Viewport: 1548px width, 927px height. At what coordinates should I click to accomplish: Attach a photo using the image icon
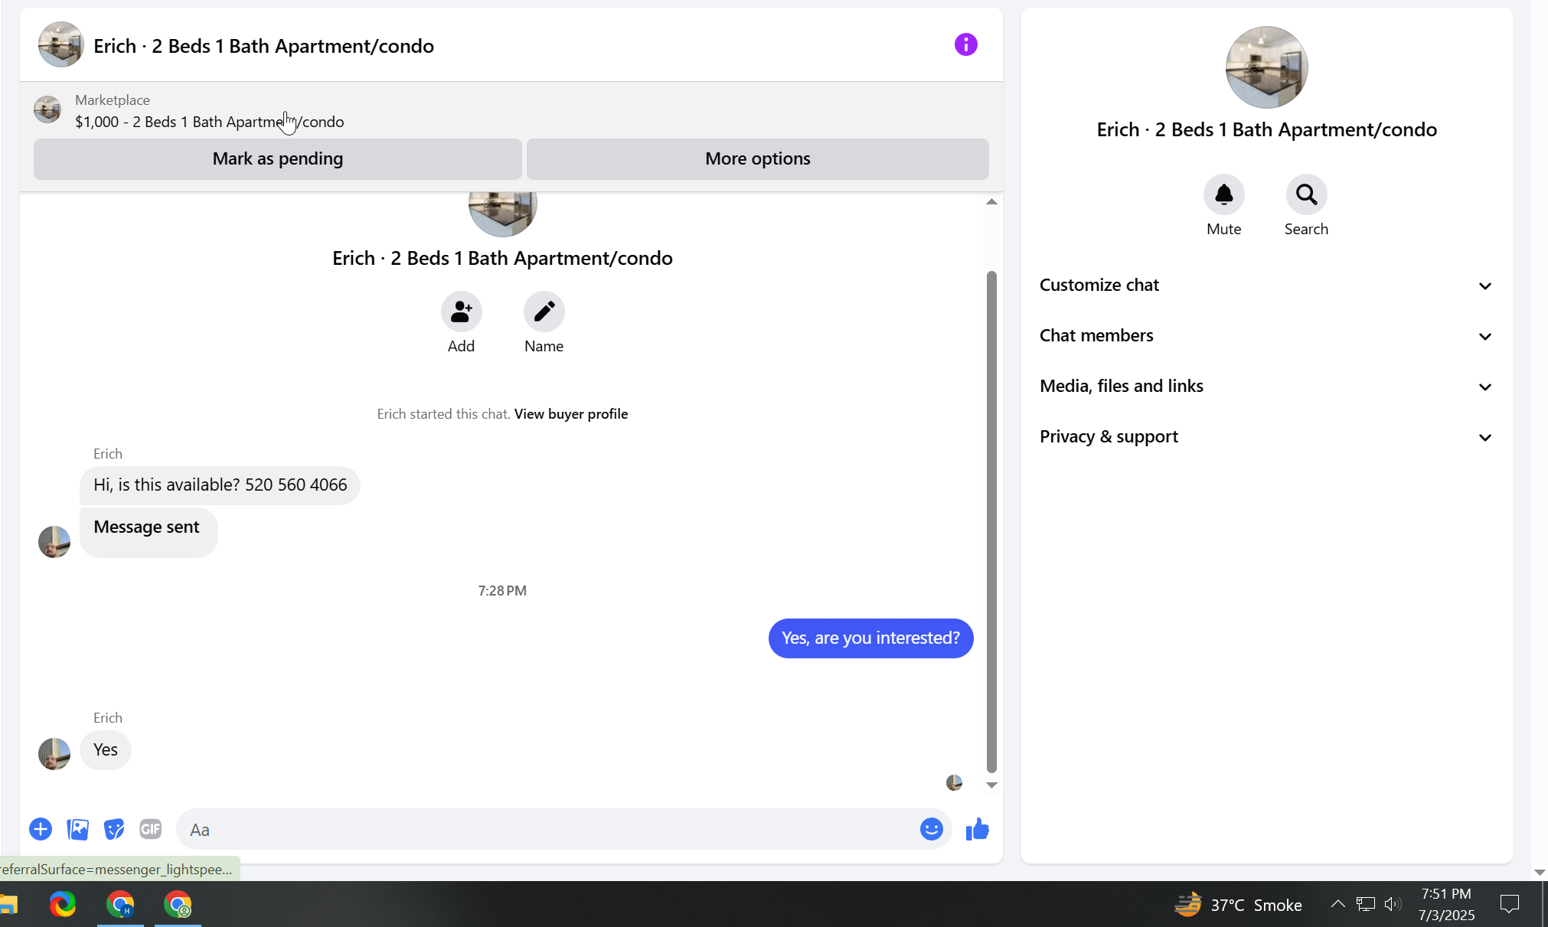(x=77, y=829)
